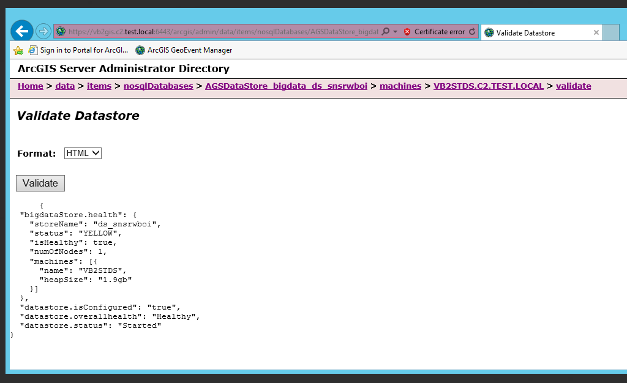Click the "datastore.status": "Started" line

(91, 325)
